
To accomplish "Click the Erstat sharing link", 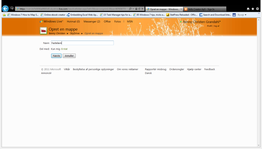I will coord(64,49).
